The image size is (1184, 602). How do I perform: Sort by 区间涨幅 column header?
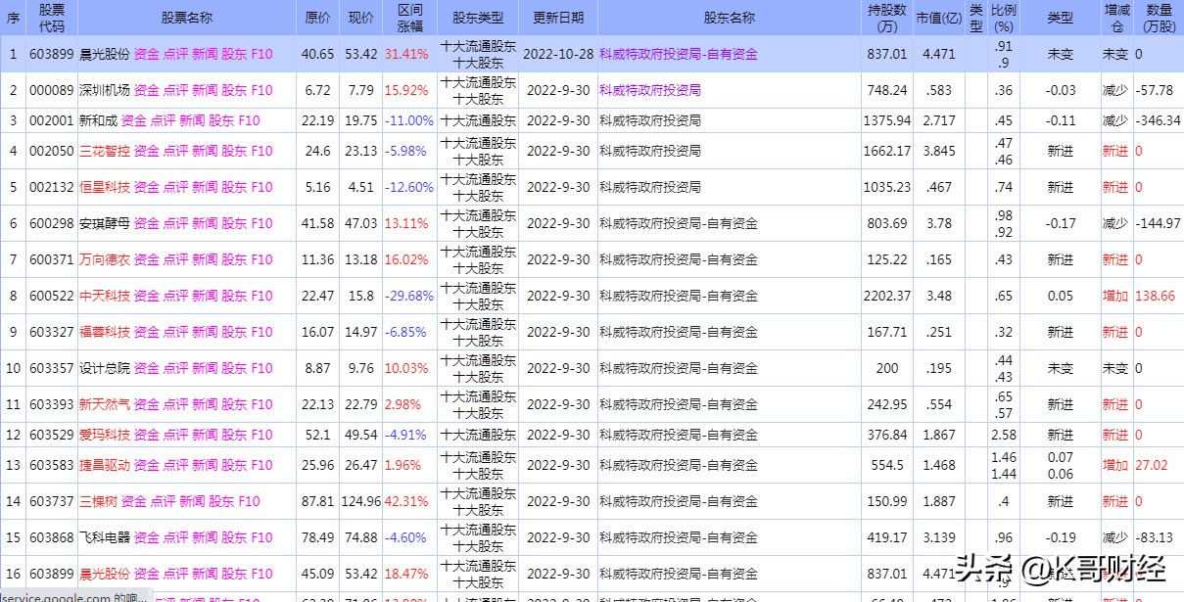tap(408, 16)
